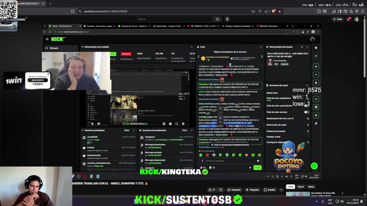Open Moderación del chat con IA

[288, 118]
